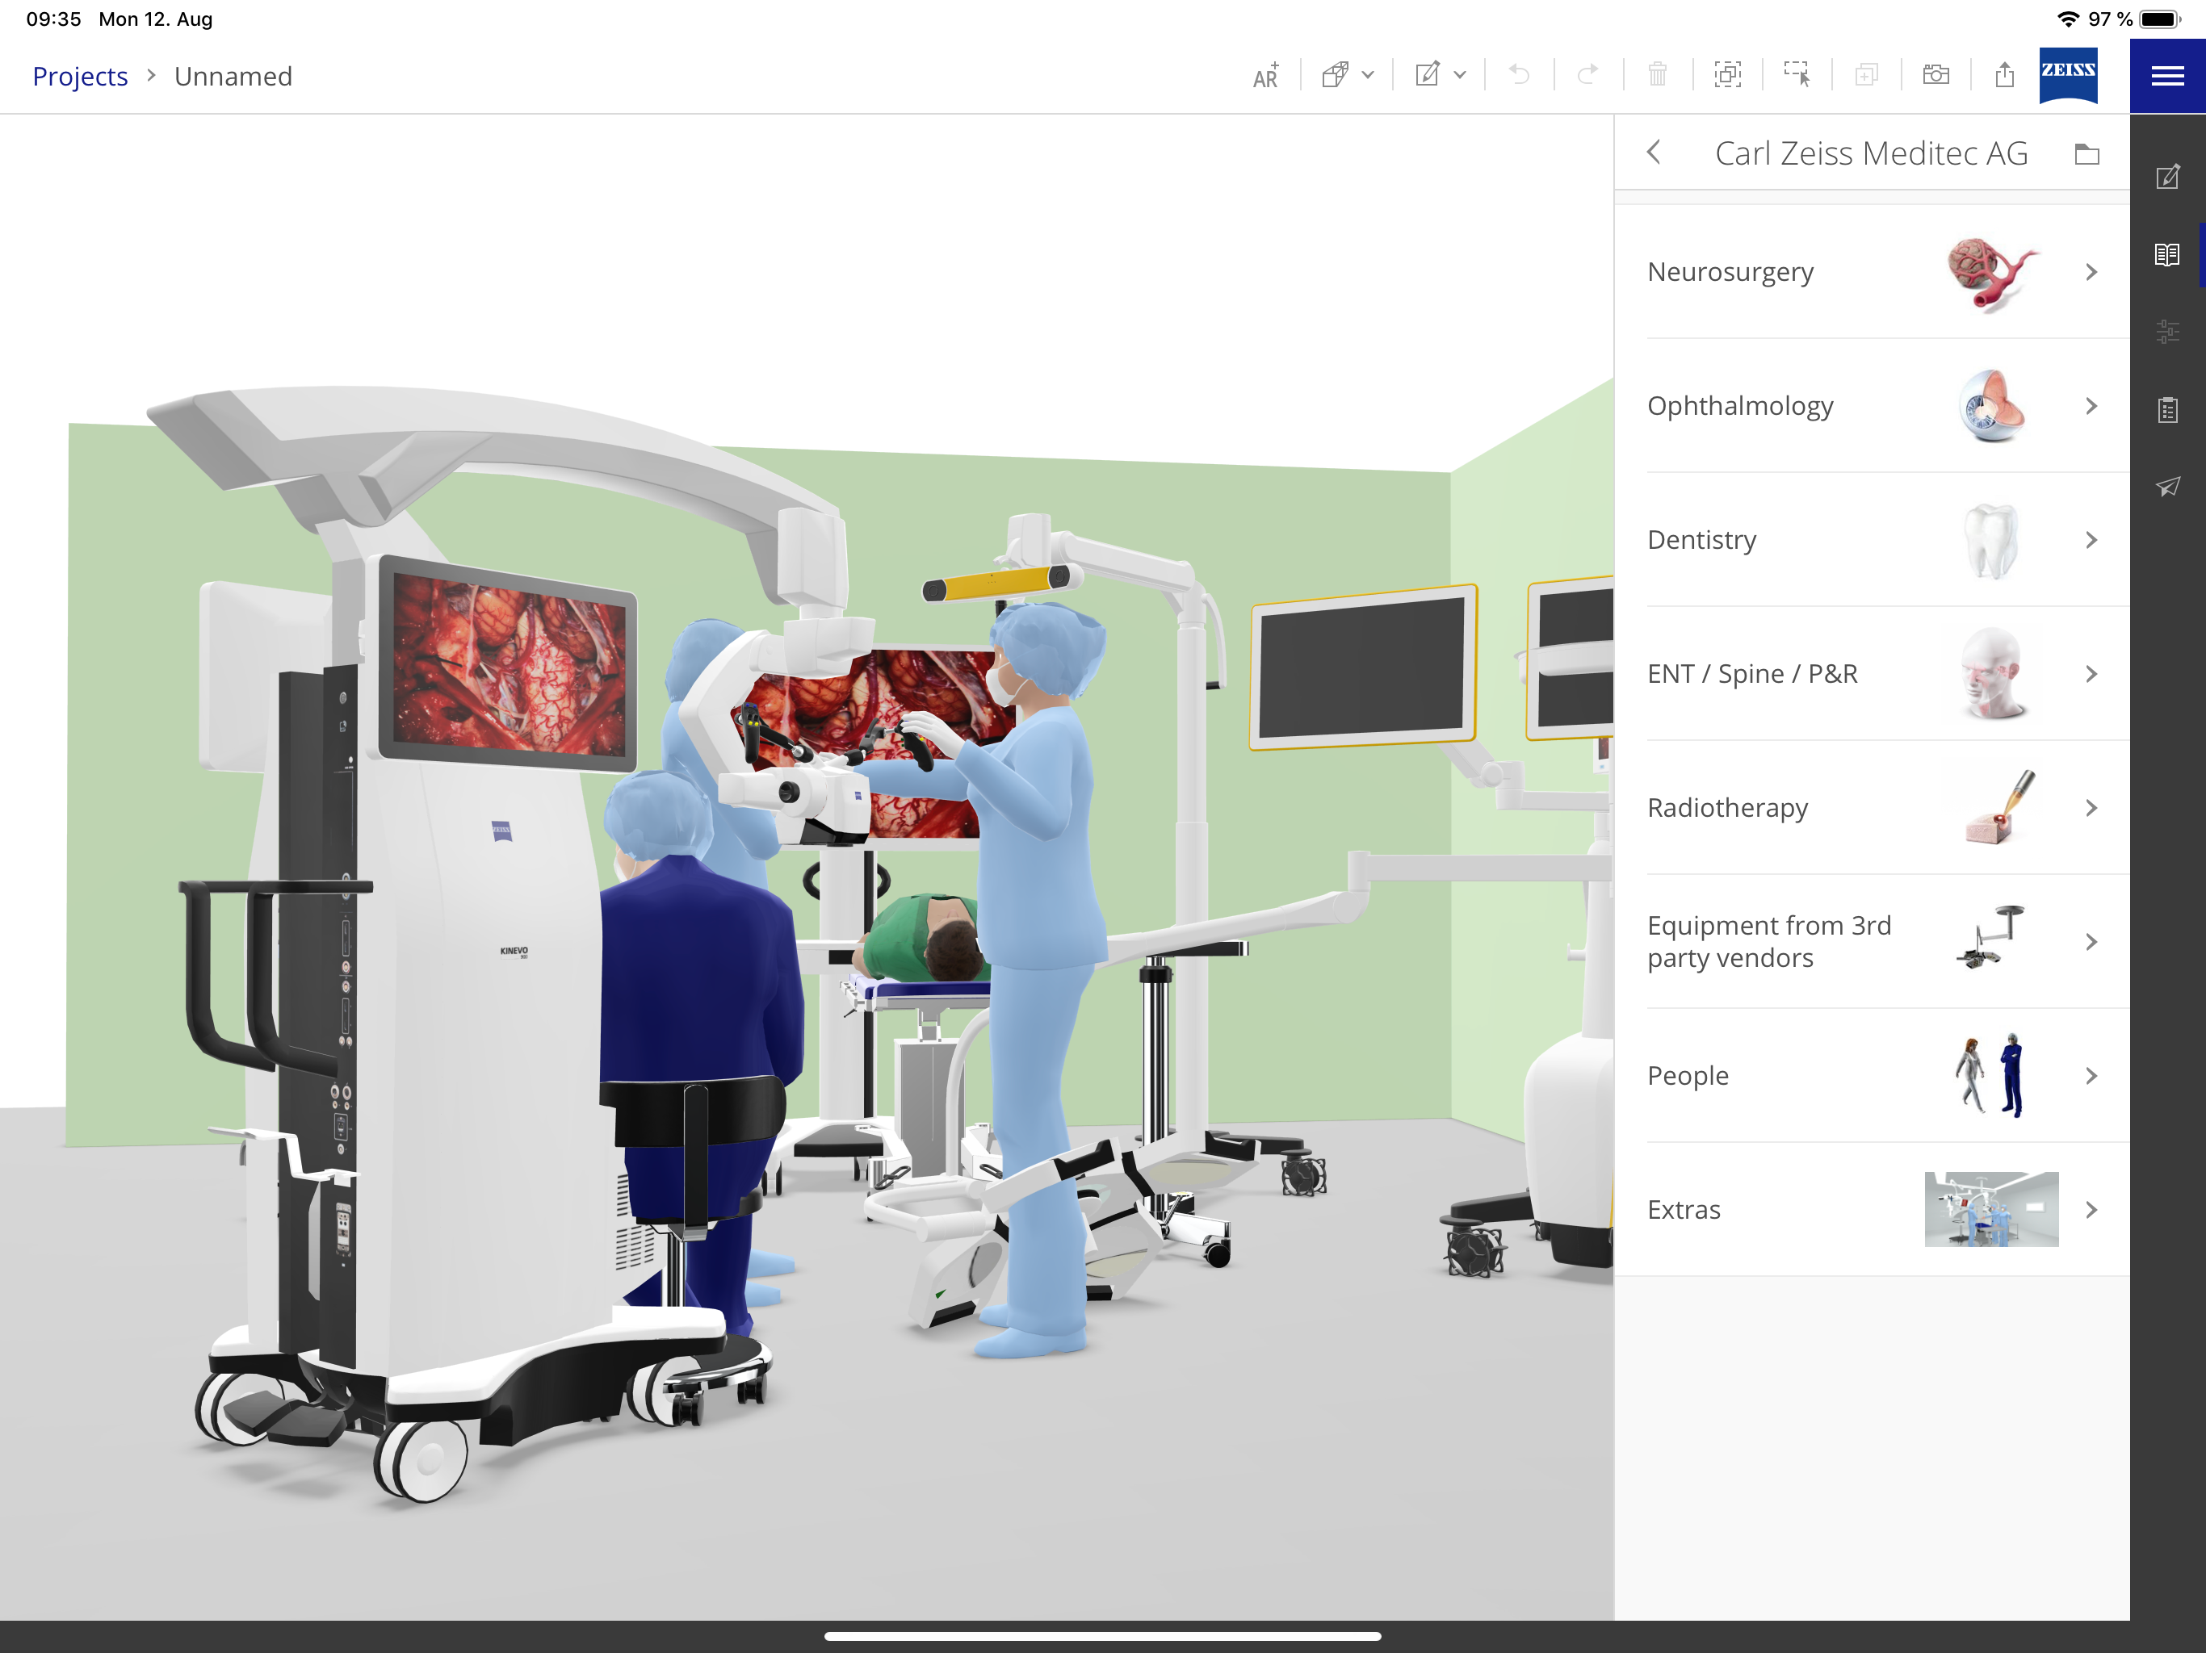Expand People with its chevron

pyautogui.click(x=2091, y=1076)
